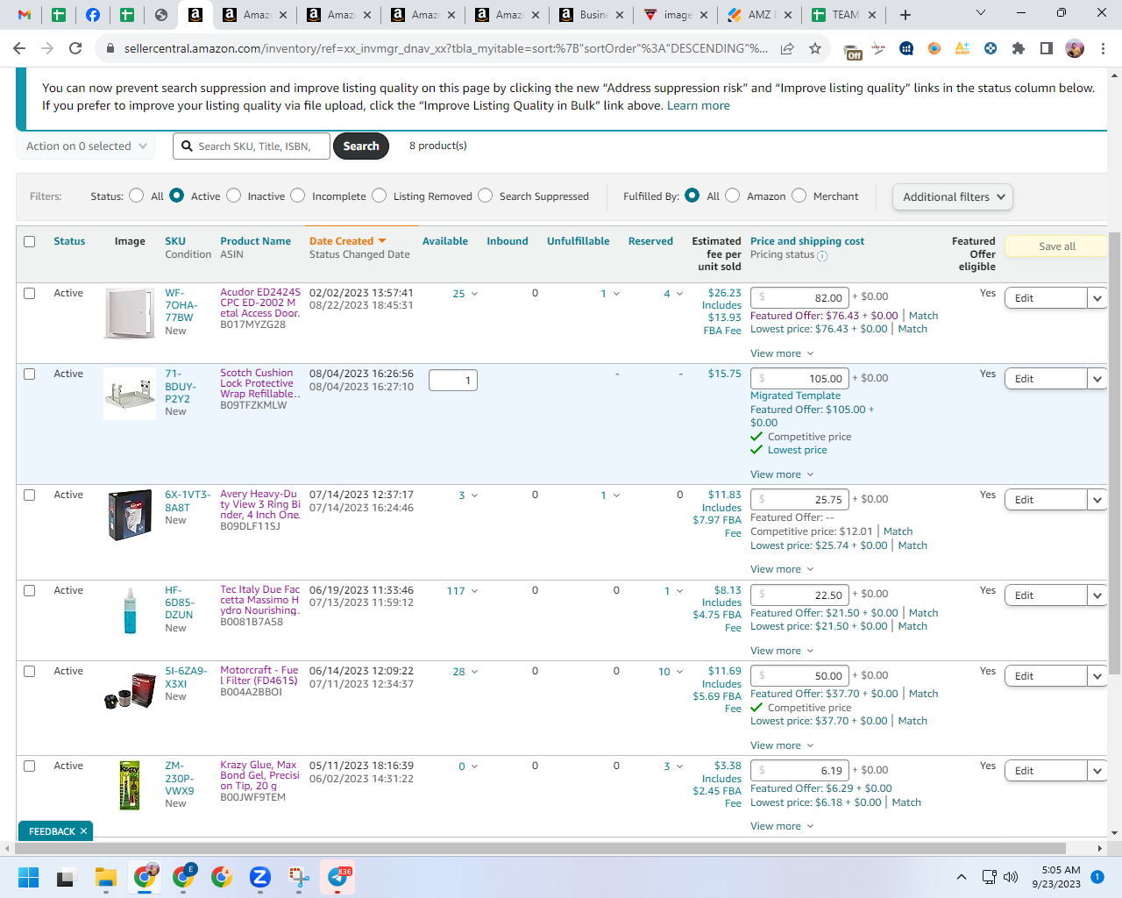Click the pricing status info icon
The image size is (1122, 898).
(822, 256)
